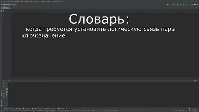Click the Run panel settings gear icon
Viewport: 199px width, 112px height.
[x=195, y=81]
